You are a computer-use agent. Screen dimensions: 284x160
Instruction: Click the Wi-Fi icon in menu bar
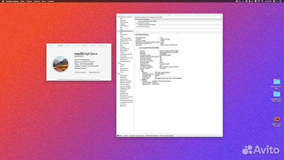259,1
